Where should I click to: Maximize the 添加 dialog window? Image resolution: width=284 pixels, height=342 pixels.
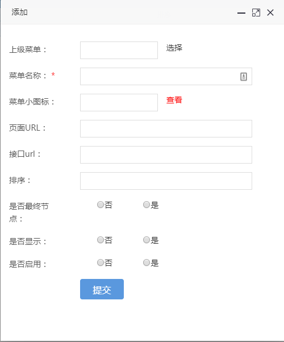click(256, 12)
